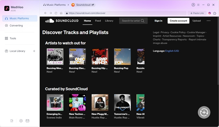Image resolution: width=219 pixels, height=127 pixels.
Task: Open Artist Resources link
Action: tap(172, 36)
